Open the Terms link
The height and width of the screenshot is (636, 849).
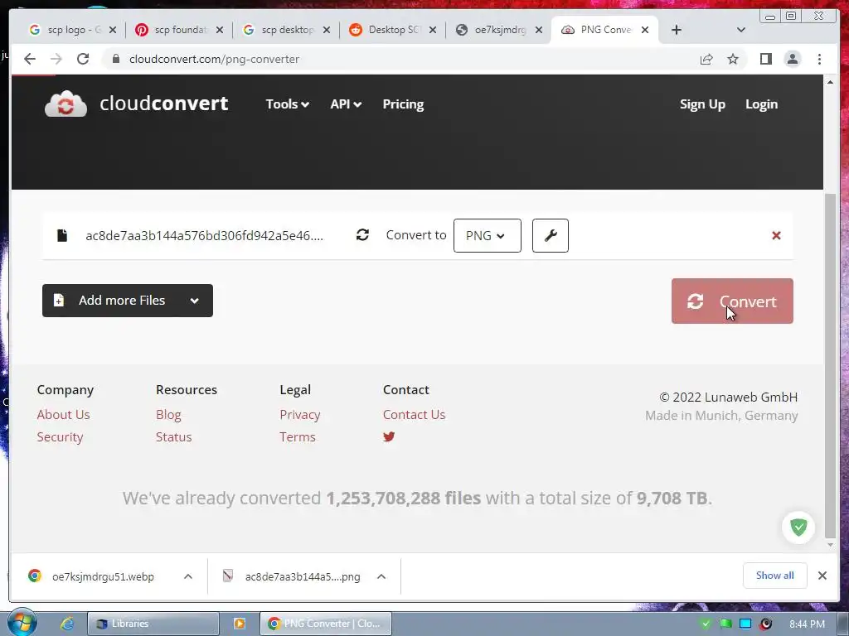pyautogui.click(x=298, y=436)
